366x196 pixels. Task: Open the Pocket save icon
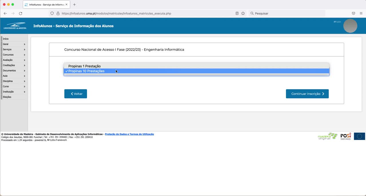pyautogui.click(x=353, y=13)
